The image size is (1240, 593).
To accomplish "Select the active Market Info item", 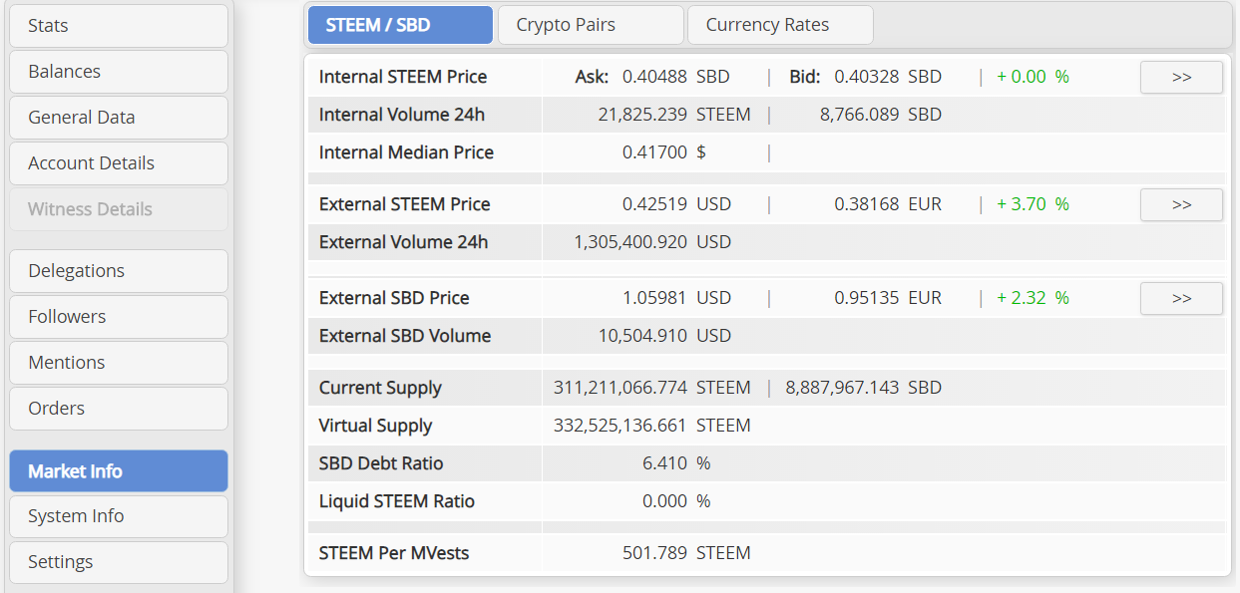I will pyautogui.click(x=119, y=471).
